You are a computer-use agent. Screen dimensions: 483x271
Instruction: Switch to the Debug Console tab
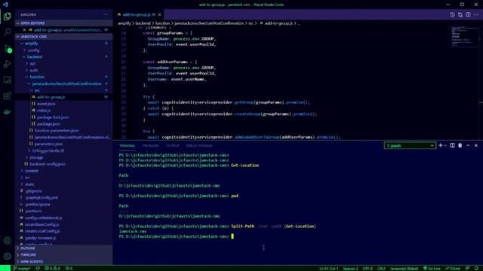[x=199, y=145]
